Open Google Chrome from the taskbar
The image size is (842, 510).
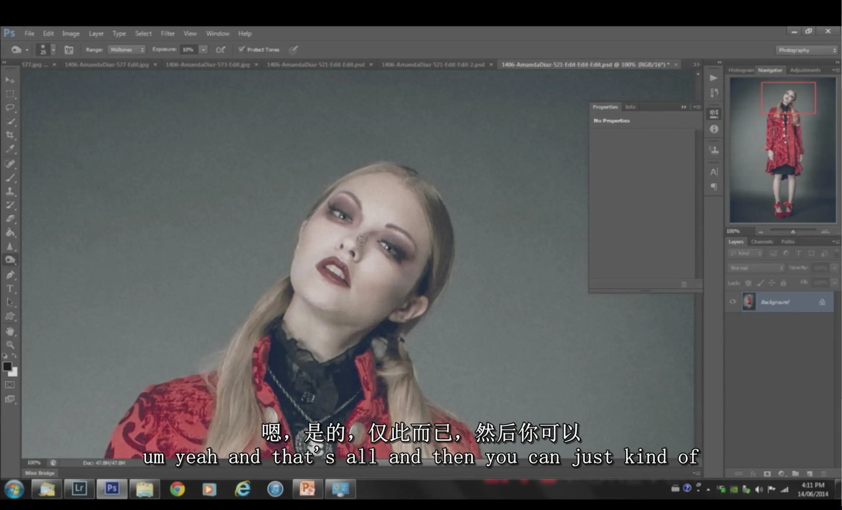point(177,489)
